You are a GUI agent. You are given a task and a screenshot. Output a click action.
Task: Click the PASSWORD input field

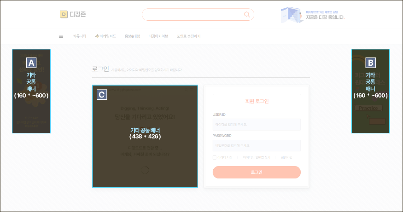(x=257, y=145)
